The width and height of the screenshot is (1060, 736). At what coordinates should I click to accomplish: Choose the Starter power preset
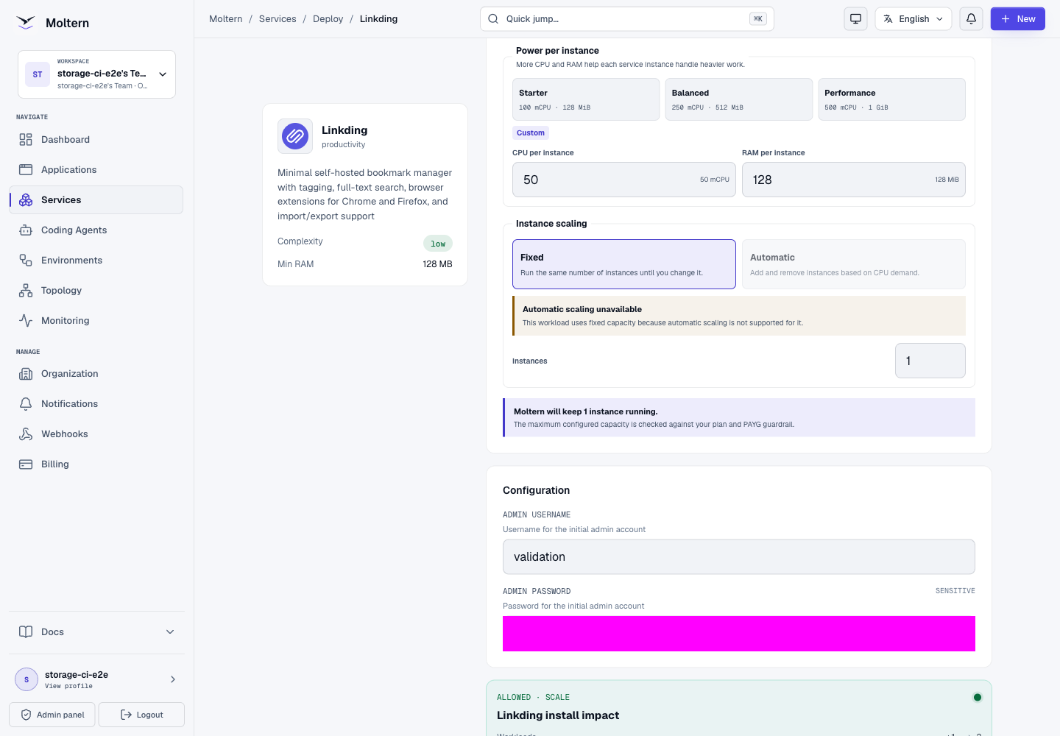[x=586, y=99]
